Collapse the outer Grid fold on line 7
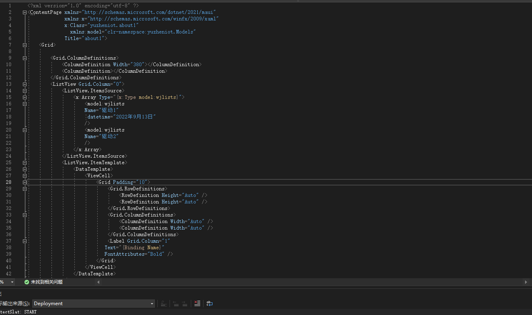 [x=25, y=45]
